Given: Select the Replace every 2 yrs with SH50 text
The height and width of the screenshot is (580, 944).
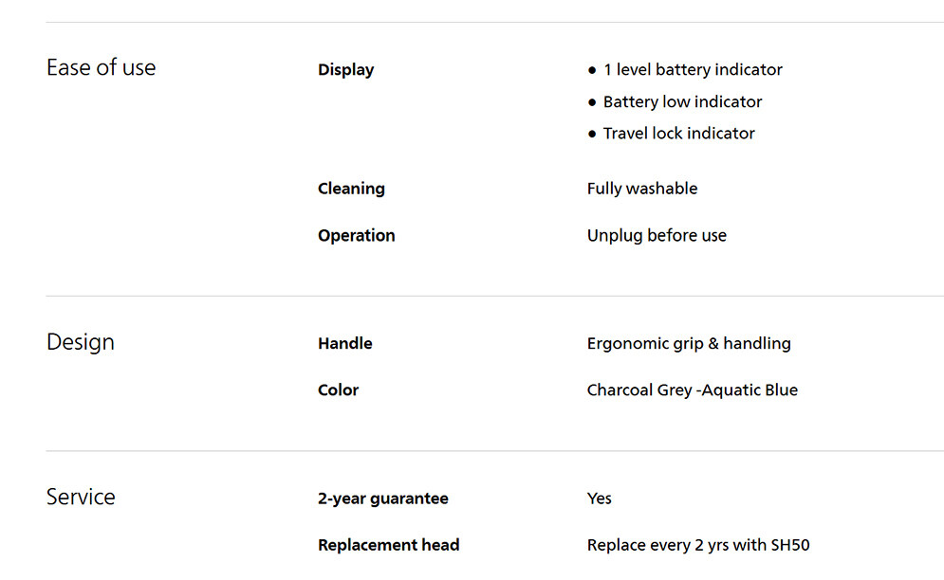Looking at the screenshot, I should pyautogui.click(x=698, y=546).
